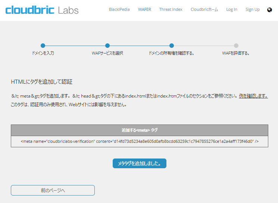The image size is (278, 203).
Task: Click the 追加する<meta> タグ table header
Action: [140, 130]
